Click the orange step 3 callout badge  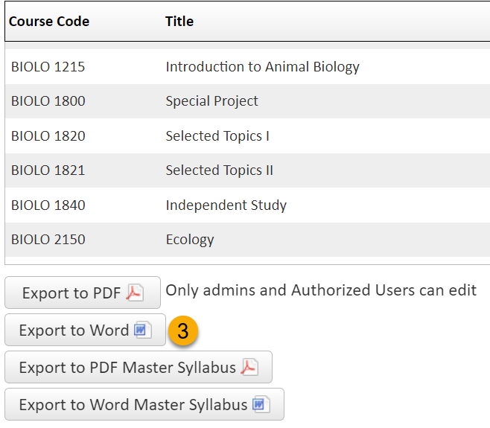pos(183,330)
